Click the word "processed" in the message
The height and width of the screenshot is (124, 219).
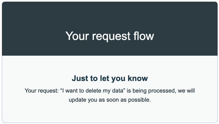tap(161, 91)
